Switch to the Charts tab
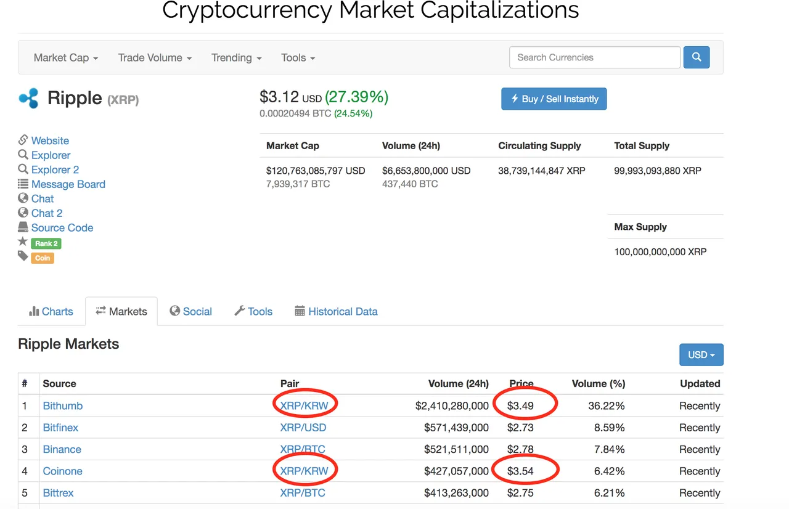This screenshot has width=789, height=509. [x=51, y=311]
